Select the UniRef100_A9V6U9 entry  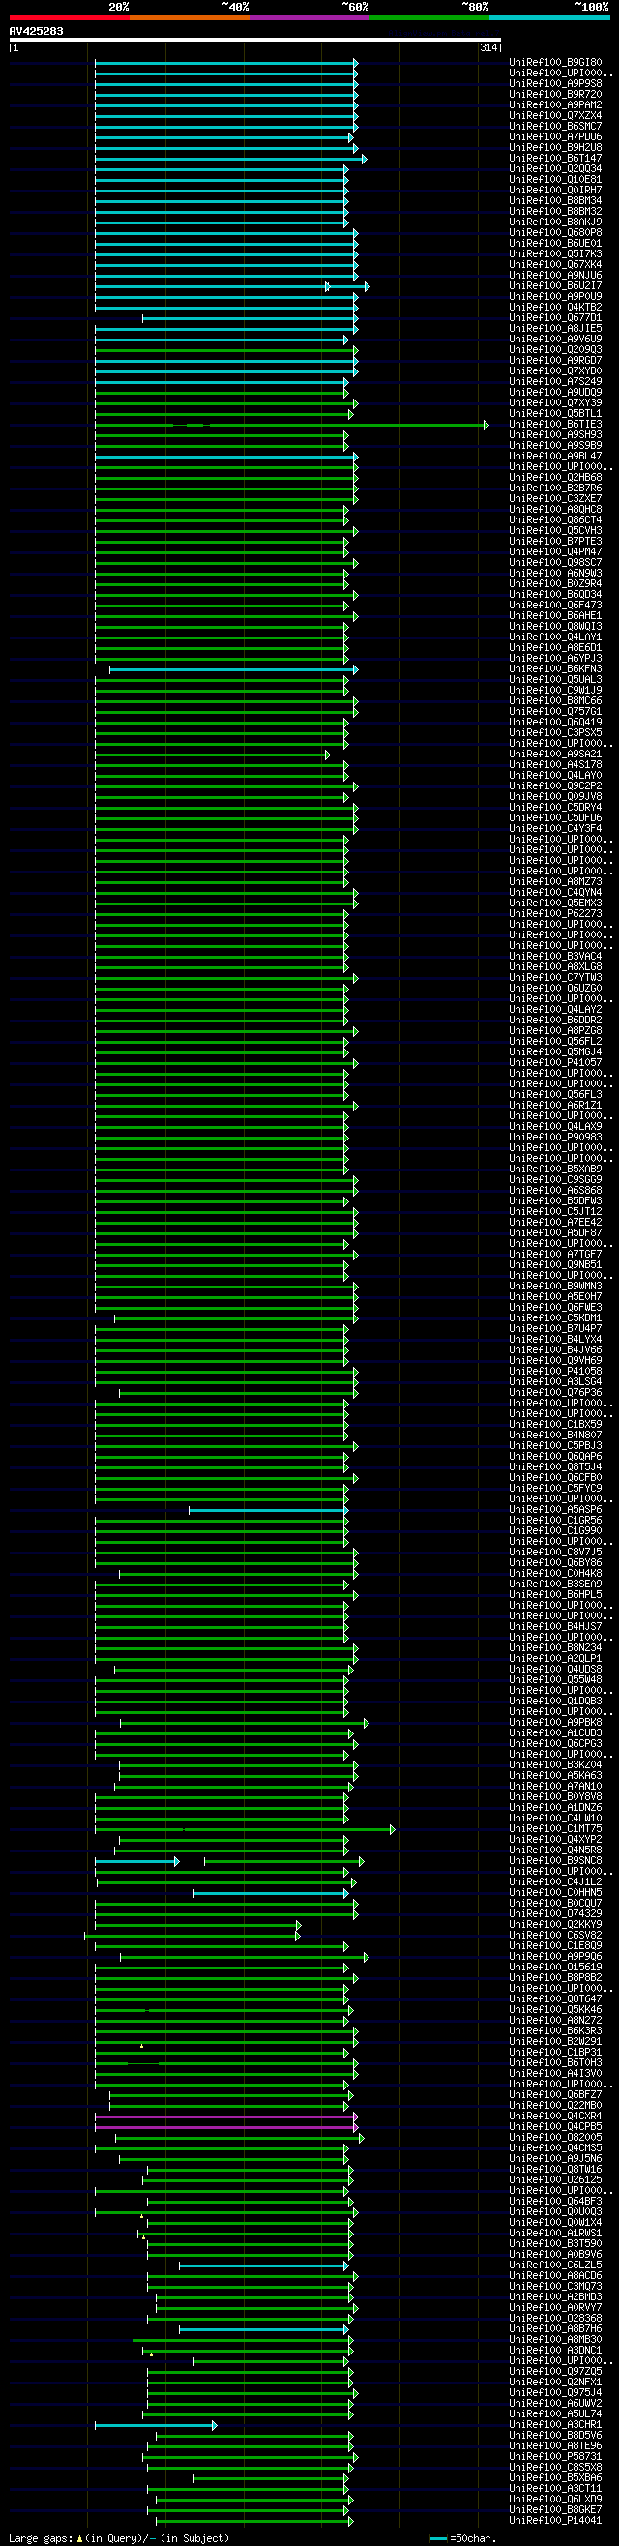tap(556, 339)
